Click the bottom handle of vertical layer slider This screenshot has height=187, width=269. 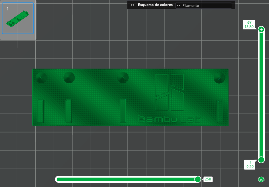[261, 160]
